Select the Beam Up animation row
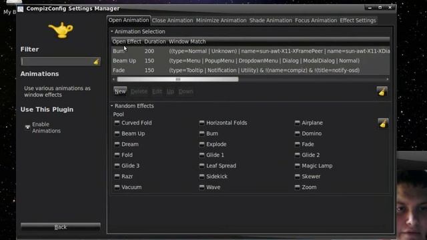This screenshot has width=427, height=240. [x=251, y=61]
